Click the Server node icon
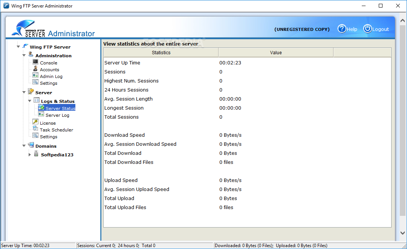This screenshot has height=249, width=407. point(31,91)
